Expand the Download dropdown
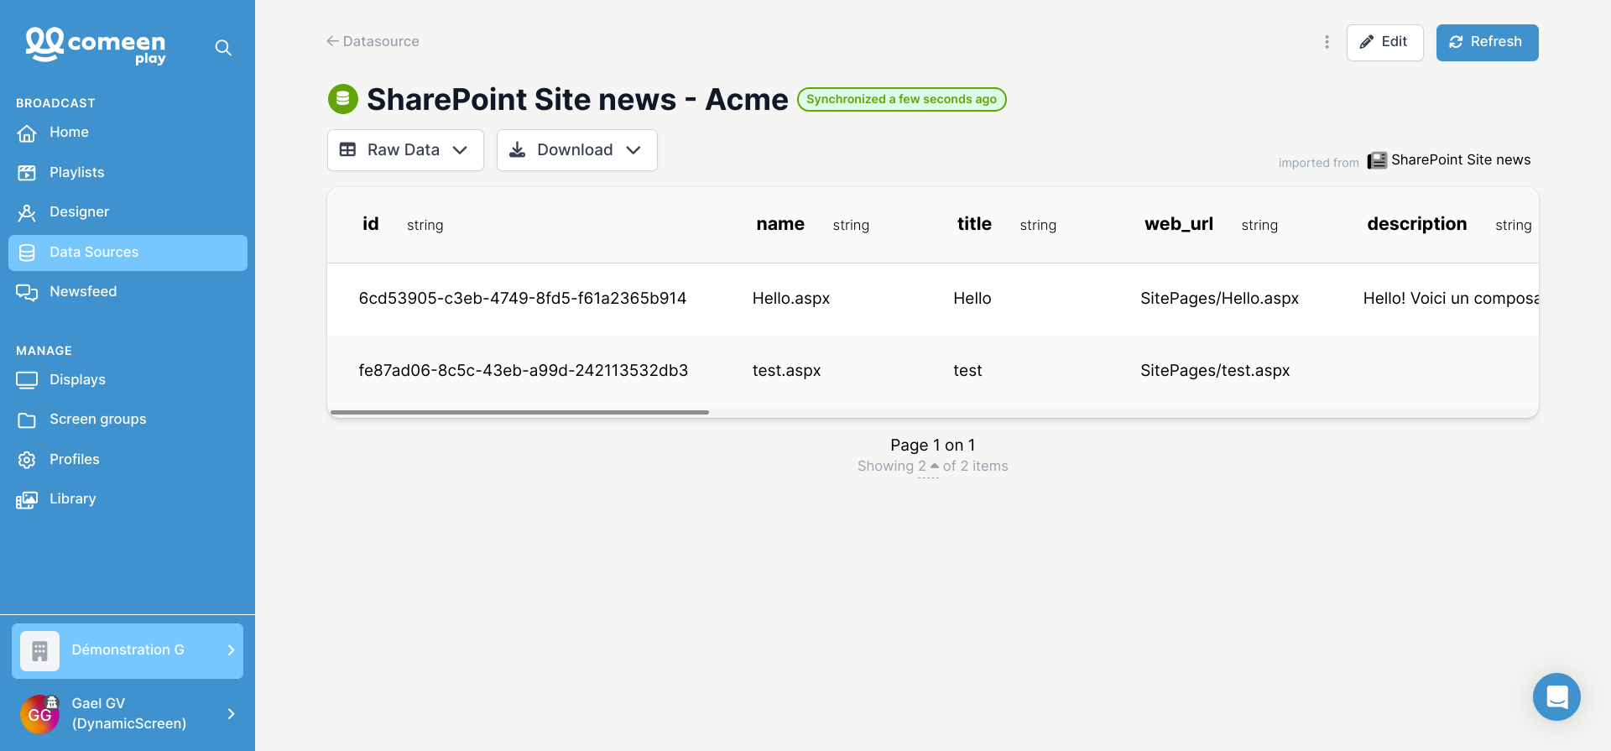 (x=576, y=150)
